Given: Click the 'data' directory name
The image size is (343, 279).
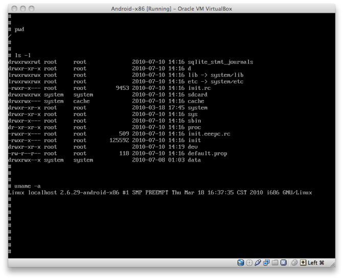Looking at the screenshot, I should (x=194, y=160).
